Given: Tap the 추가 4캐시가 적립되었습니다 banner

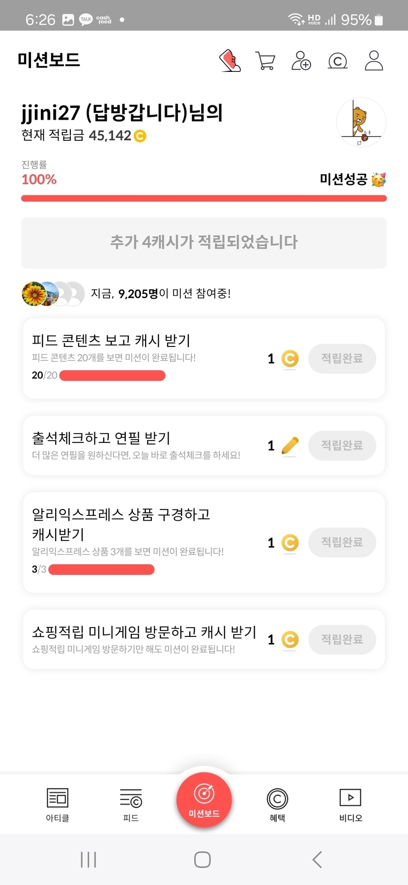Looking at the screenshot, I should 204,243.
